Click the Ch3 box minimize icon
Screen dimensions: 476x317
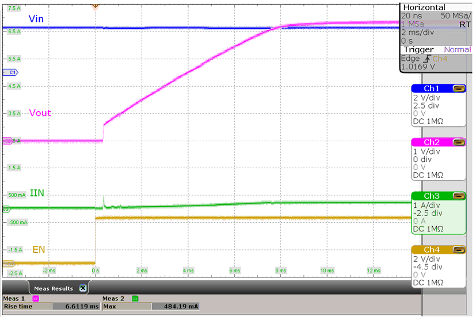tap(459, 196)
